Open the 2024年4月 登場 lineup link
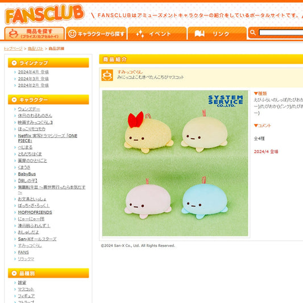This screenshot has height=303, width=303. click(x=33, y=72)
